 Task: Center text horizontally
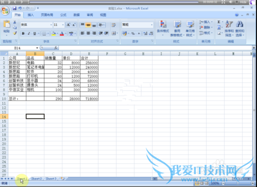88,33
